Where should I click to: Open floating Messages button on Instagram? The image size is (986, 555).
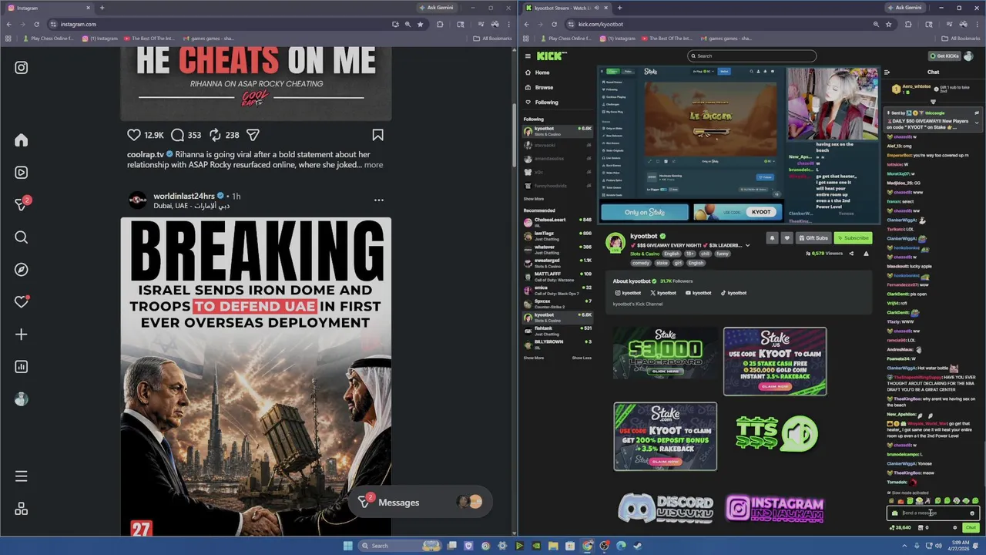(421, 503)
